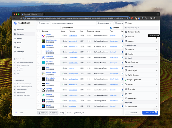
Task: Click first social icon under Mojo
Action: tap(47, 69)
